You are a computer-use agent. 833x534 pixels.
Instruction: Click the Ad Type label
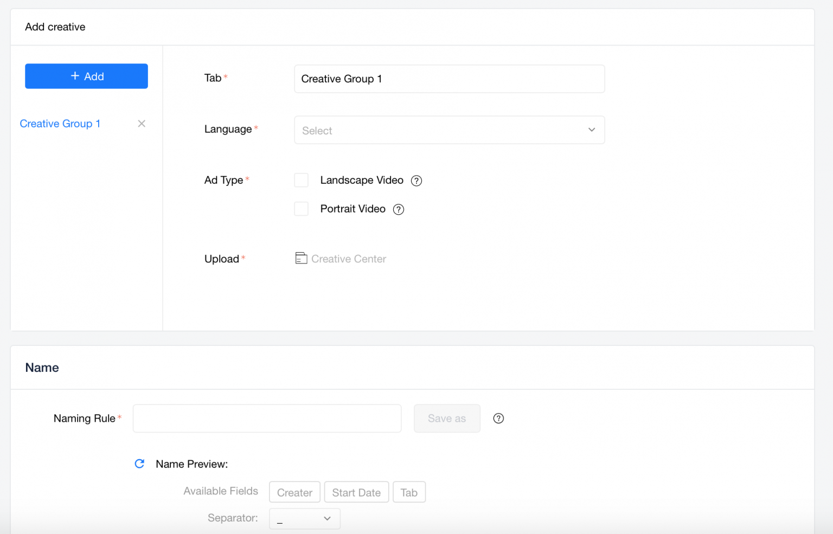click(223, 180)
